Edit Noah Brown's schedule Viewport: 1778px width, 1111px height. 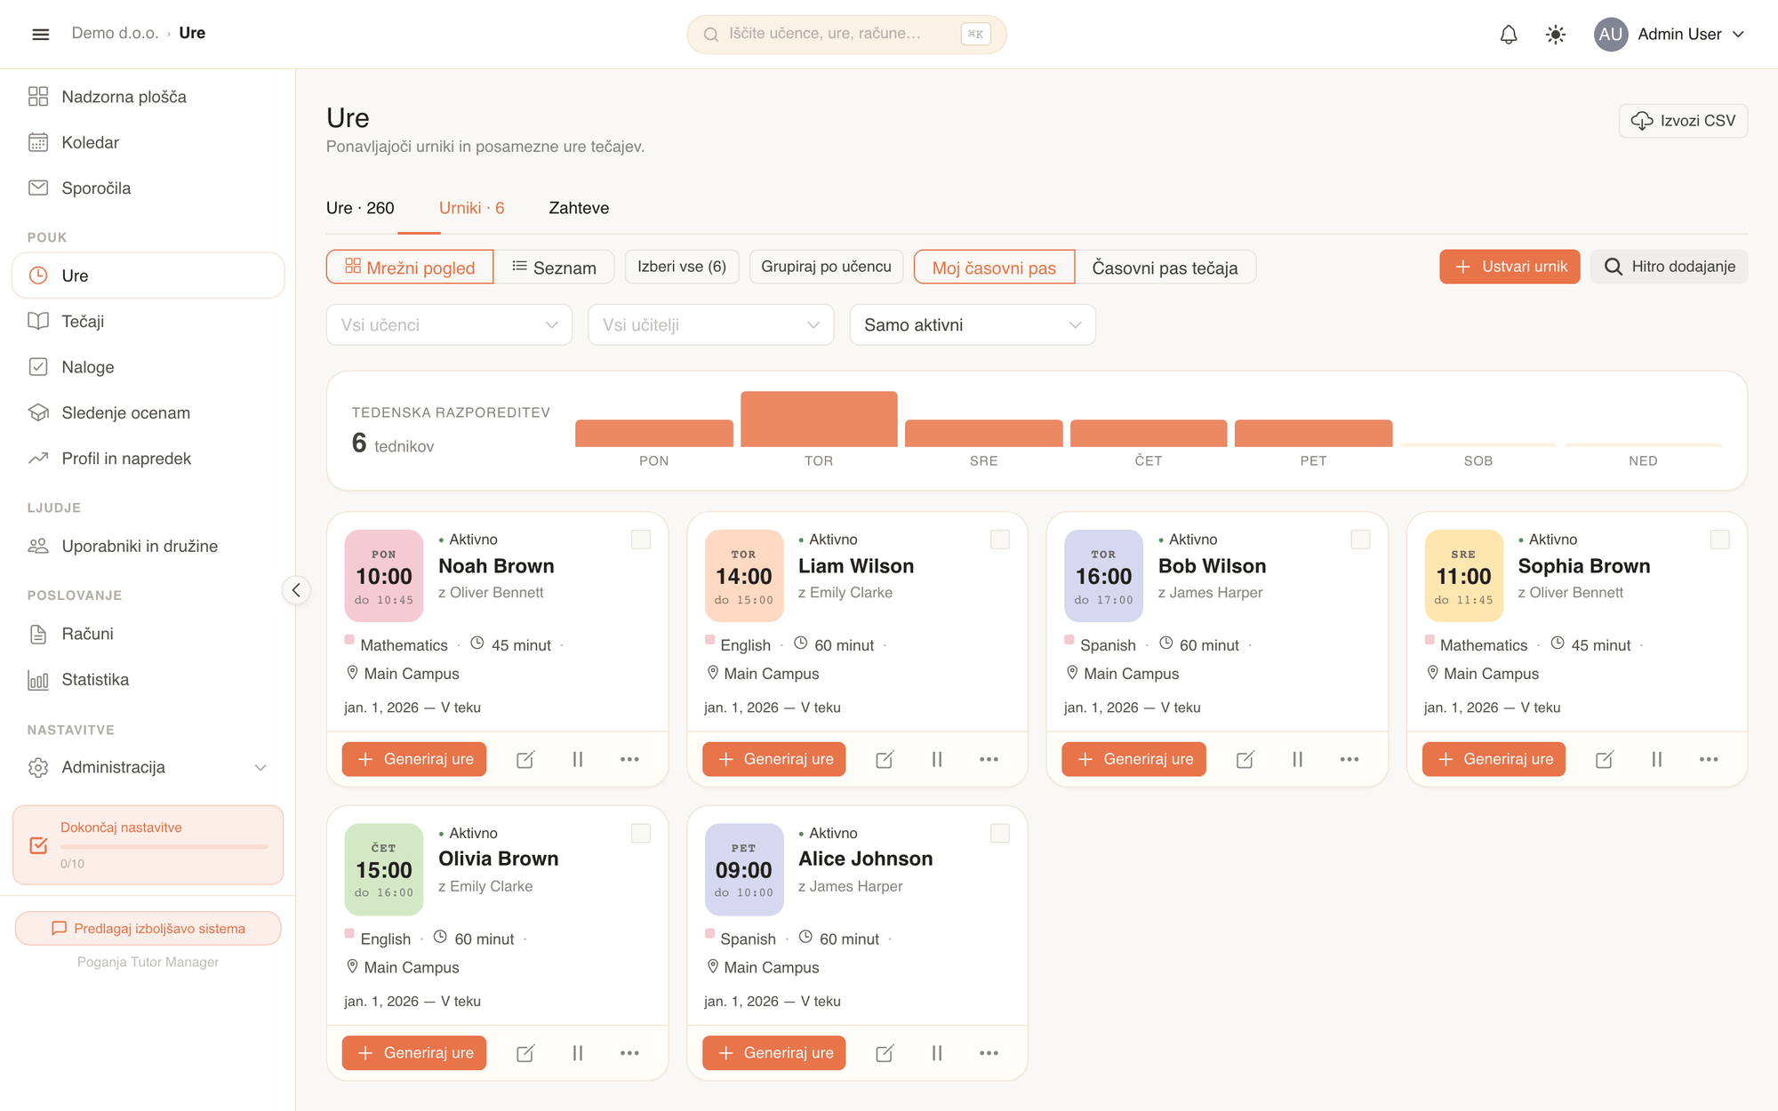(x=525, y=759)
